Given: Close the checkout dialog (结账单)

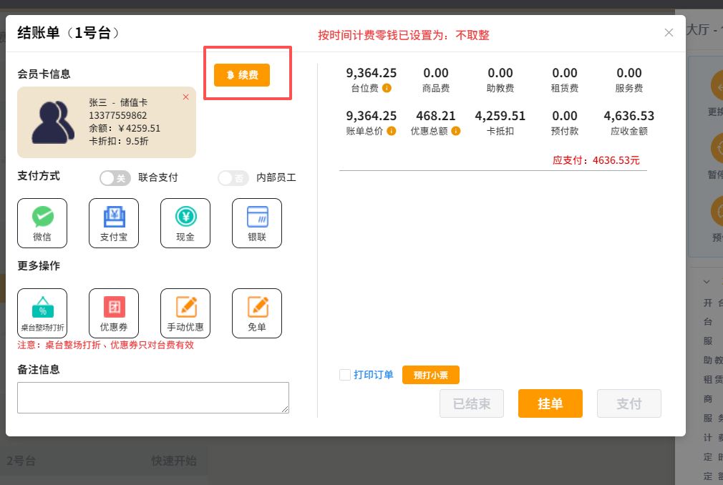Looking at the screenshot, I should coord(669,33).
